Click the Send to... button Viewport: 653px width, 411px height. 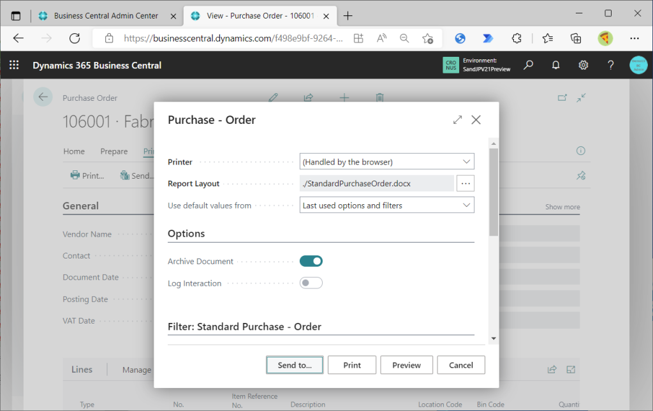[x=295, y=365]
